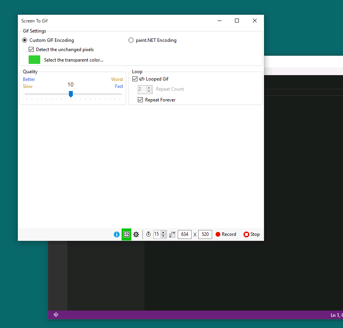This screenshot has width=343, height=328.
Task: Click the git icon in purple status bar
Action: click(x=56, y=315)
